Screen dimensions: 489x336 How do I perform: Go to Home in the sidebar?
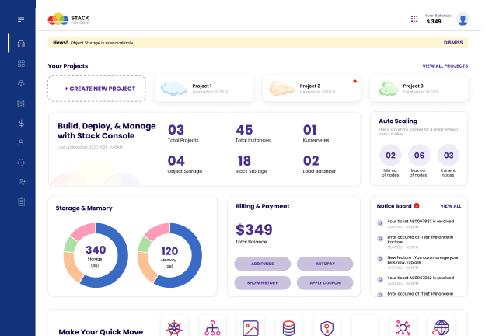21,44
